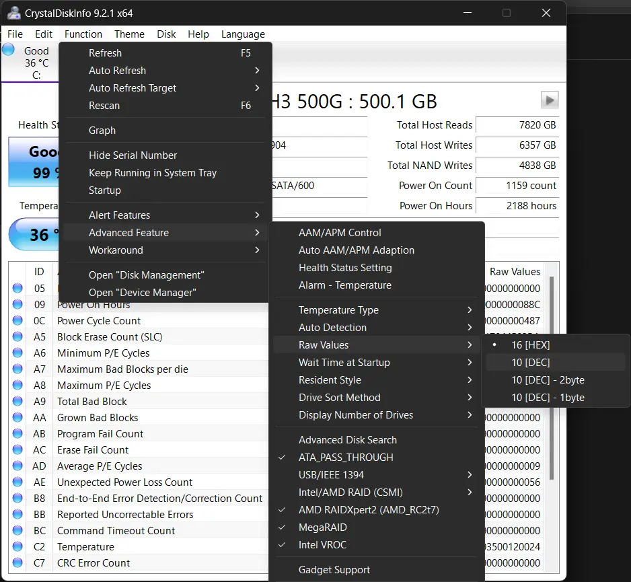Screen dimensions: 631x582
Task: Open the Language menu
Action: pos(243,34)
